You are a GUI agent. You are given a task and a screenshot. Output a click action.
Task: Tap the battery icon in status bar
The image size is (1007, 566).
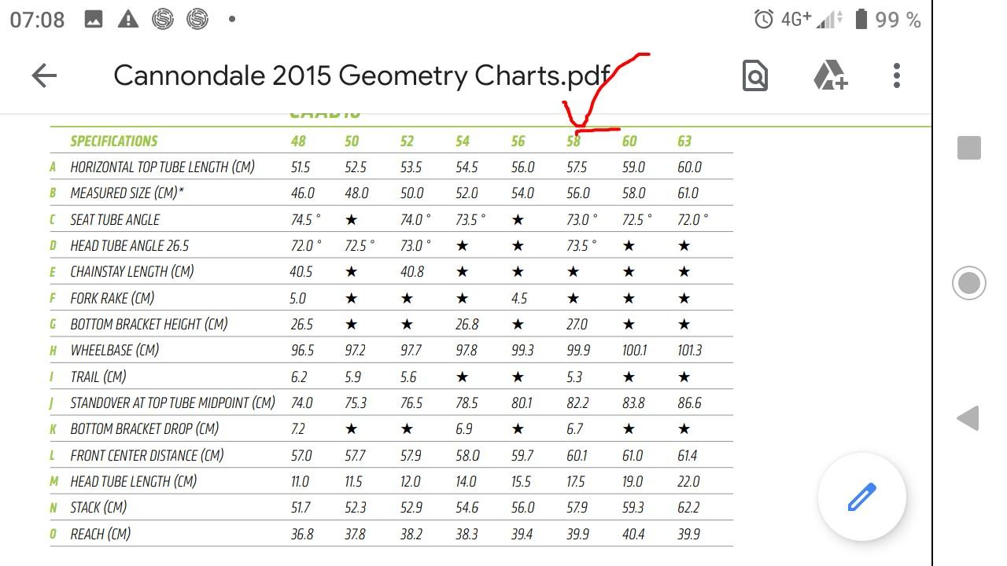(x=861, y=19)
